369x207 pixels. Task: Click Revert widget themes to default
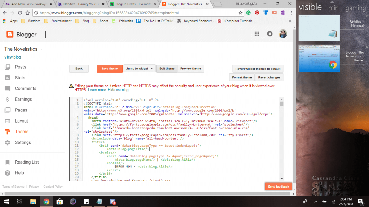coord(258,69)
